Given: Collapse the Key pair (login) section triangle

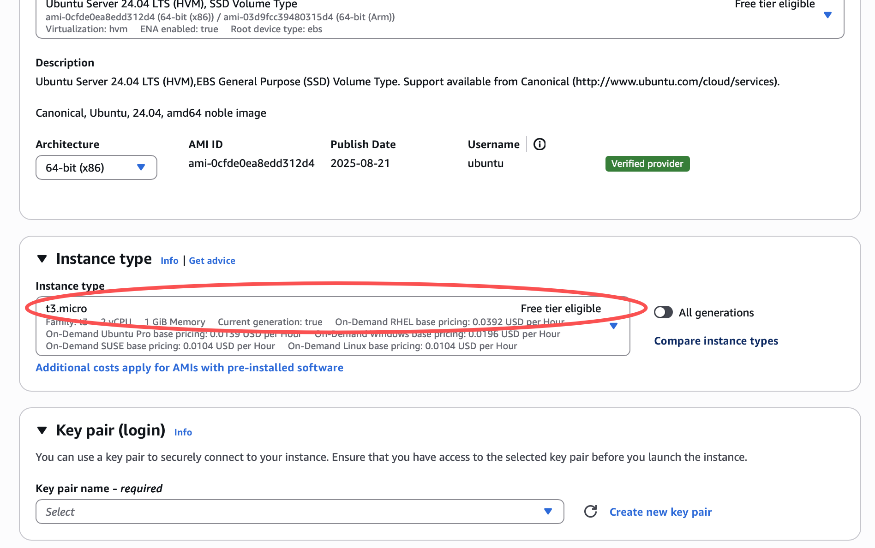Looking at the screenshot, I should coord(42,430).
